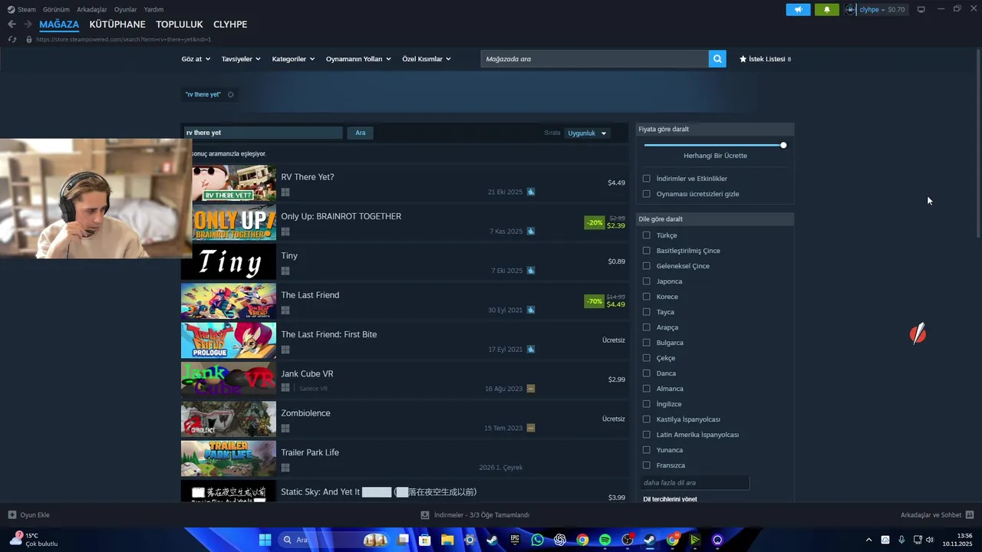The height and width of the screenshot is (552, 982).
Task: Open the RV There Yet? result
Action: point(404,183)
